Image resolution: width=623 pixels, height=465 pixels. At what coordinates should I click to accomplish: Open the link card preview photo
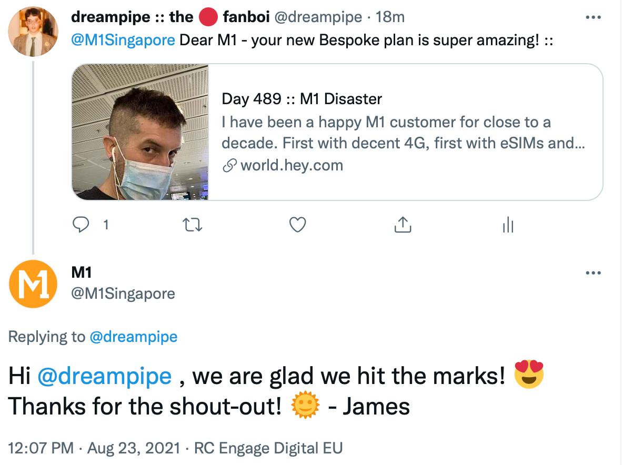tap(140, 132)
